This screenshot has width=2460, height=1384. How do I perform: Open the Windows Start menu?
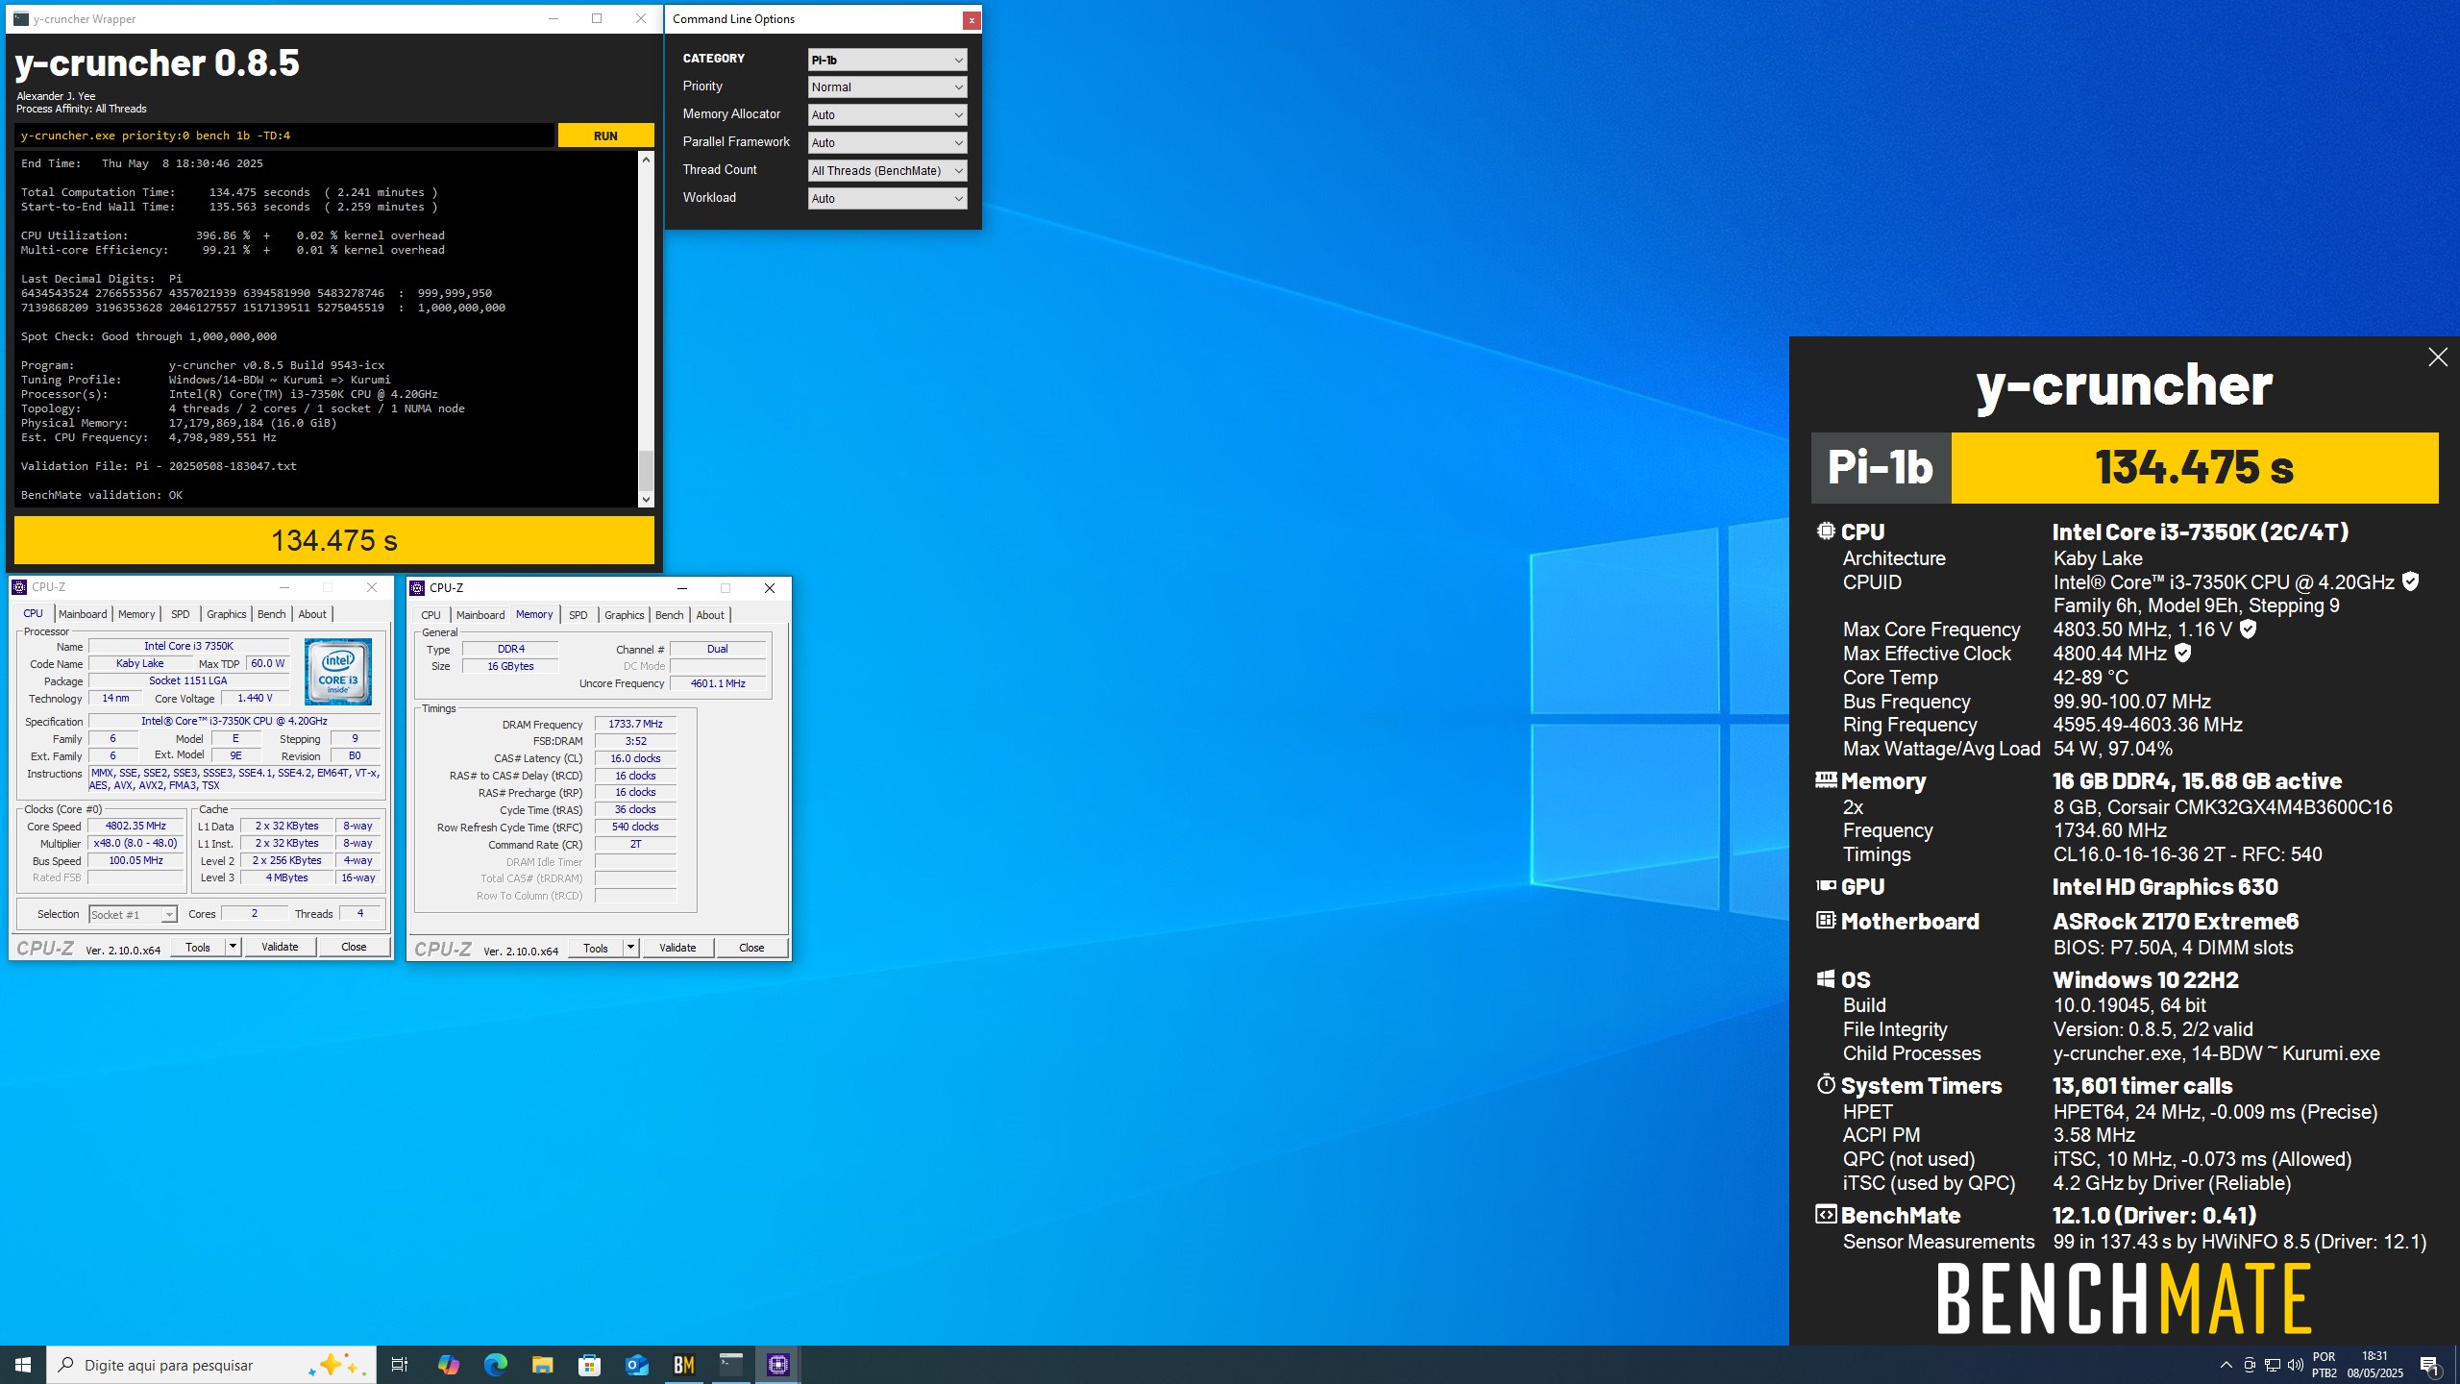coord(23,1365)
